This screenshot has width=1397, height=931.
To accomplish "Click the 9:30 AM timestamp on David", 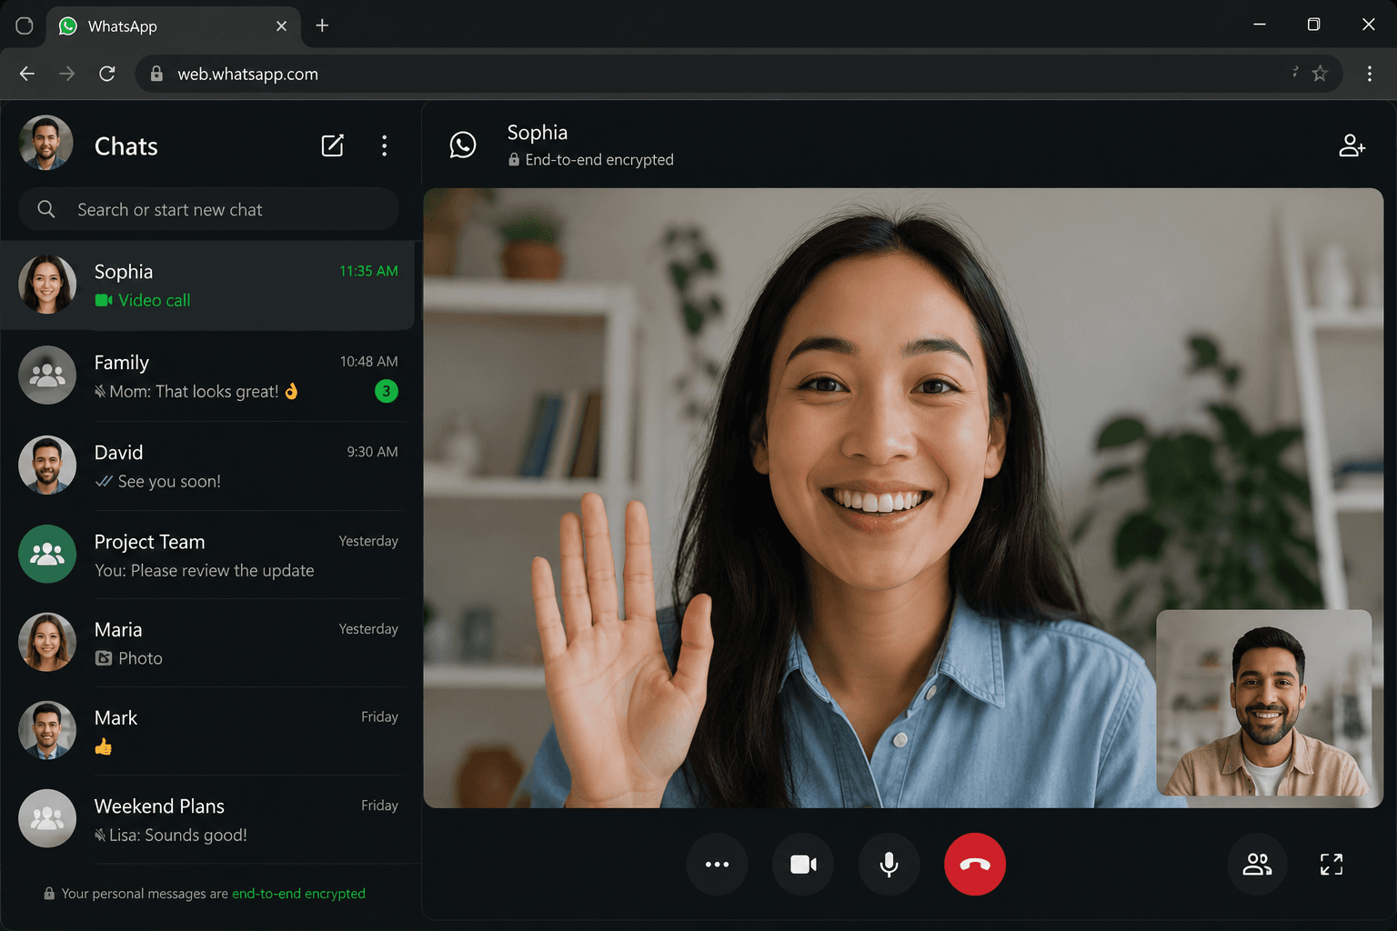I will coord(372,451).
